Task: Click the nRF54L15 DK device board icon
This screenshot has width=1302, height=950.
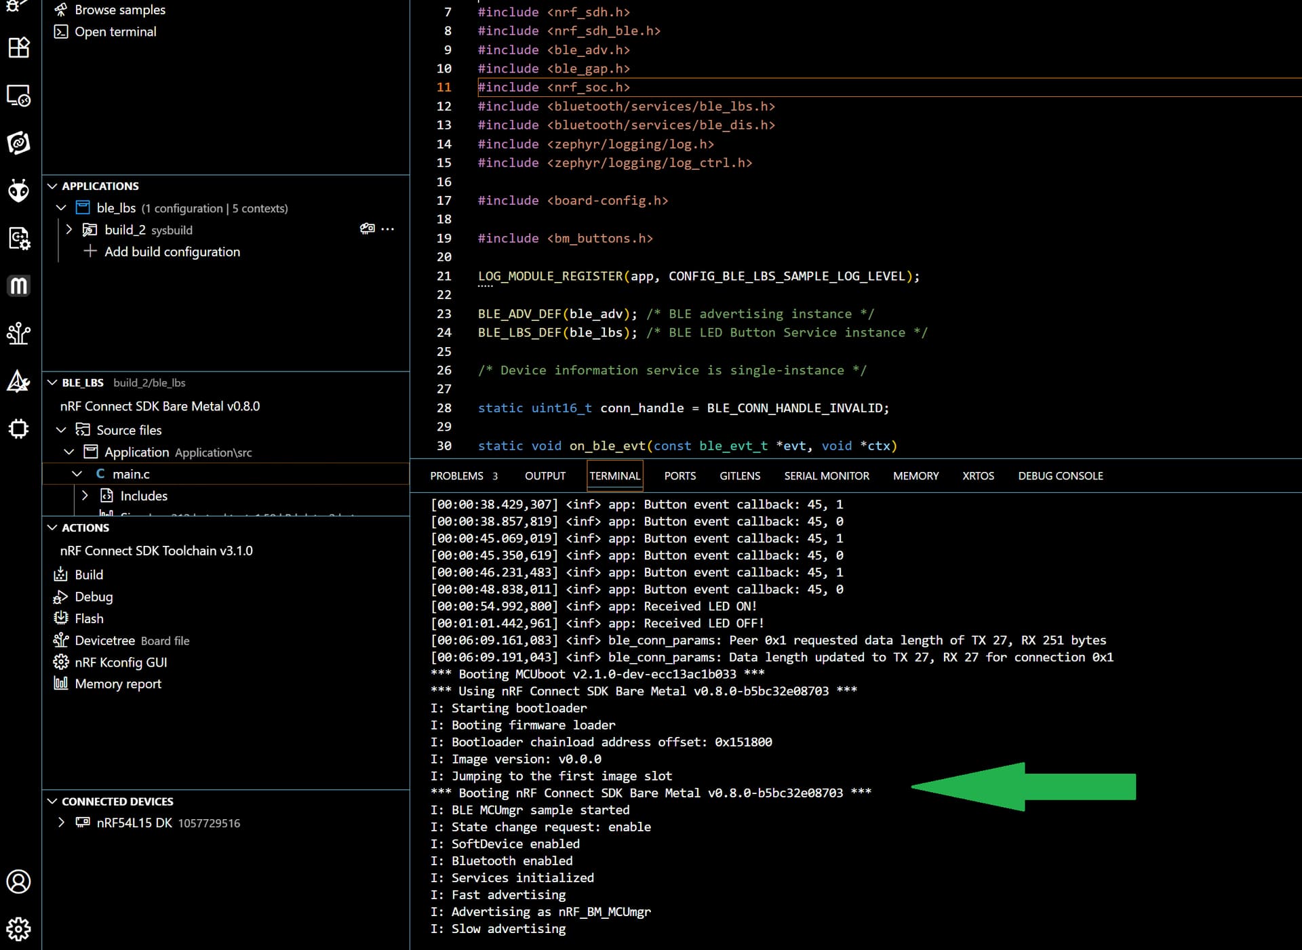Action: tap(83, 823)
